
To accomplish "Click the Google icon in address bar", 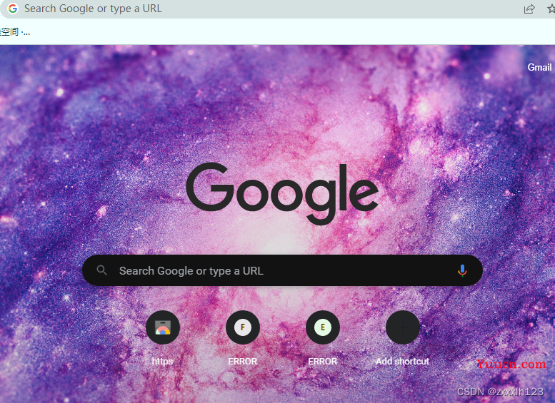I will click(13, 9).
